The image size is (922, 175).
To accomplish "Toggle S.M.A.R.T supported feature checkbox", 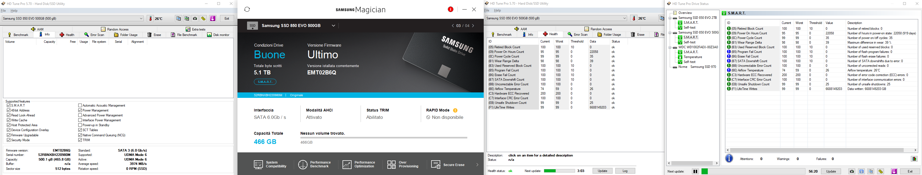I will [8, 105].
